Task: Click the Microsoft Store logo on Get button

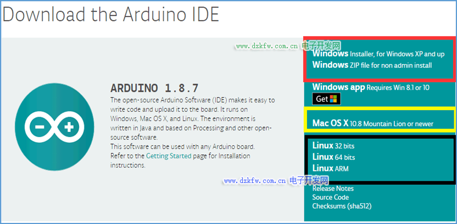Action: click(x=334, y=99)
